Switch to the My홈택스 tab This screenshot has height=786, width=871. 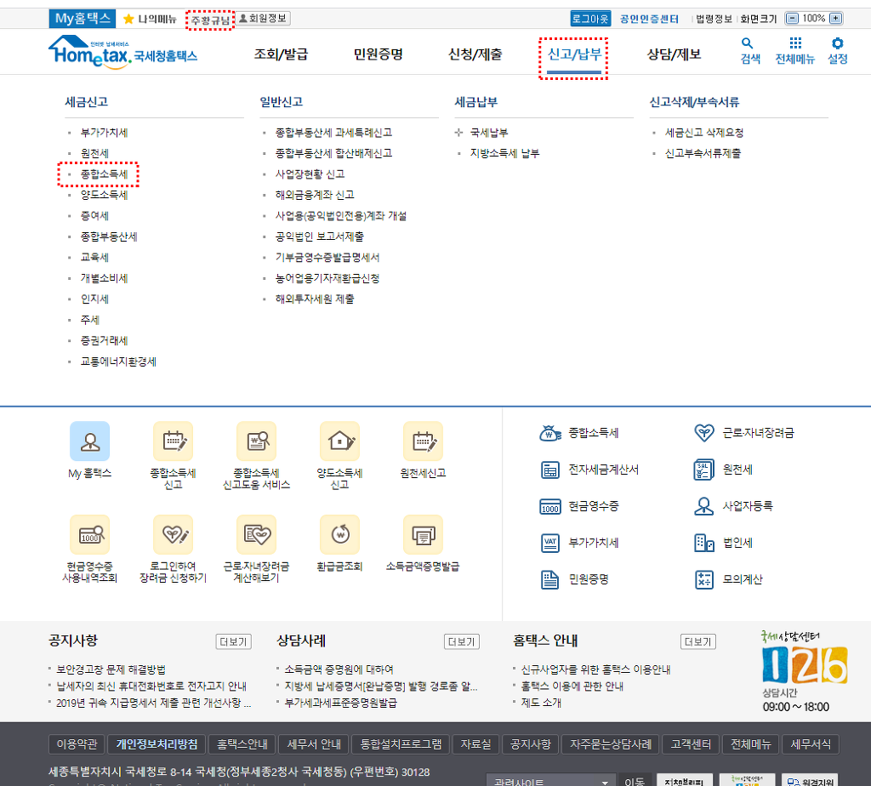(83, 19)
